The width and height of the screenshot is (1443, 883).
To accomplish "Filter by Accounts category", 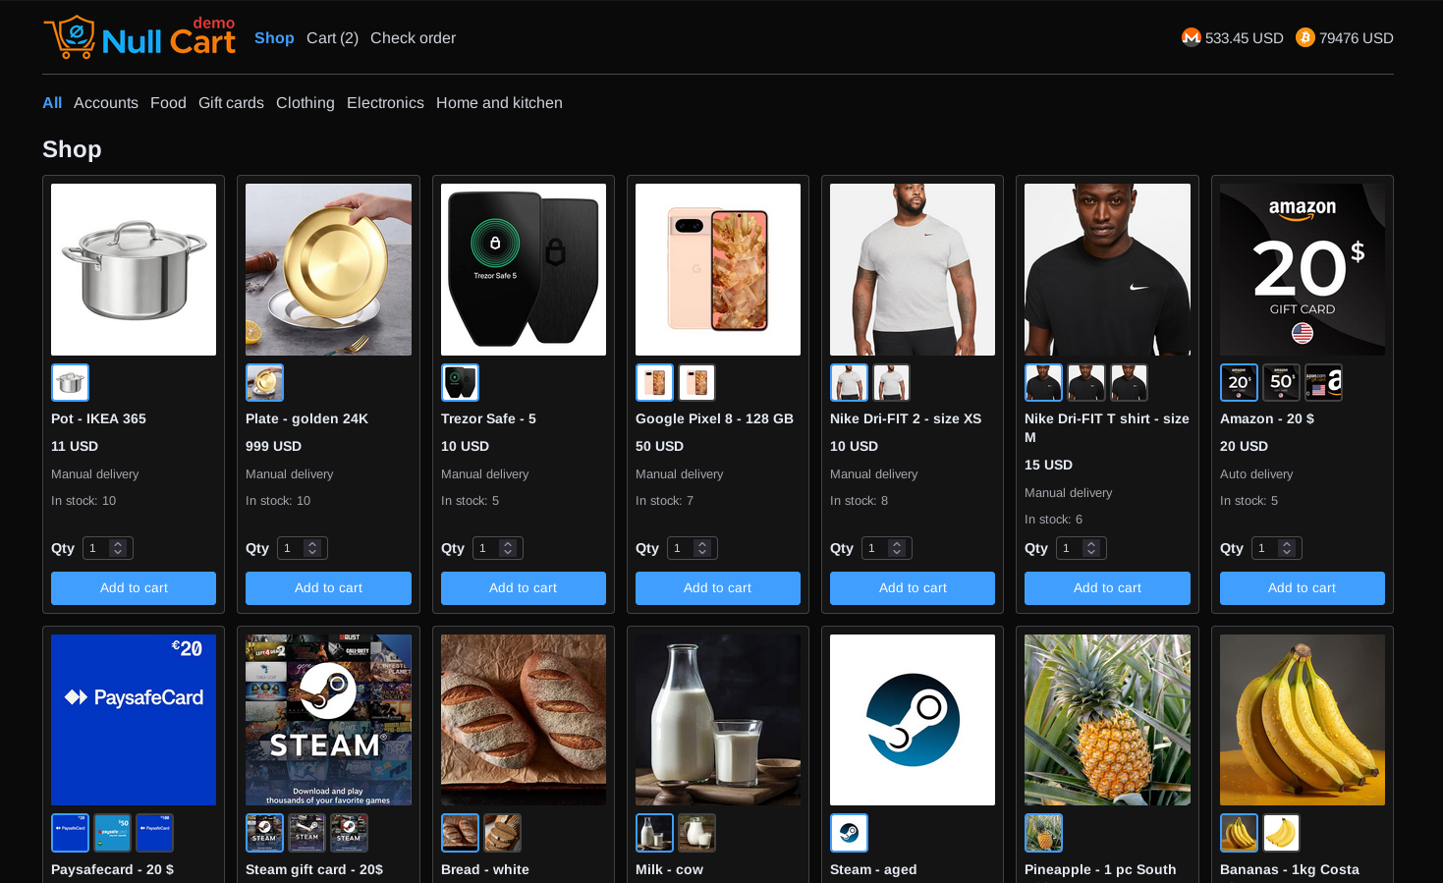I will (x=106, y=102).
